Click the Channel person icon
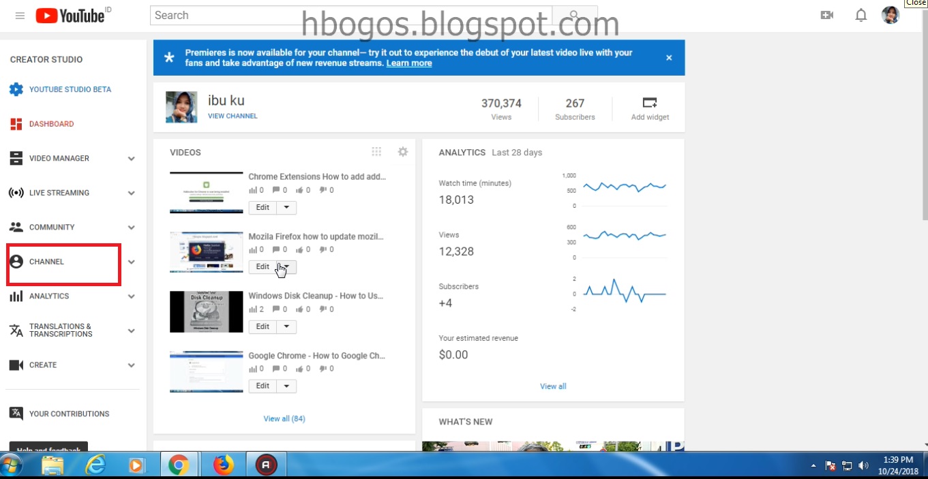The width and height of the screenshot is (928, 479). pyautogui.click(x=16, y=262)
